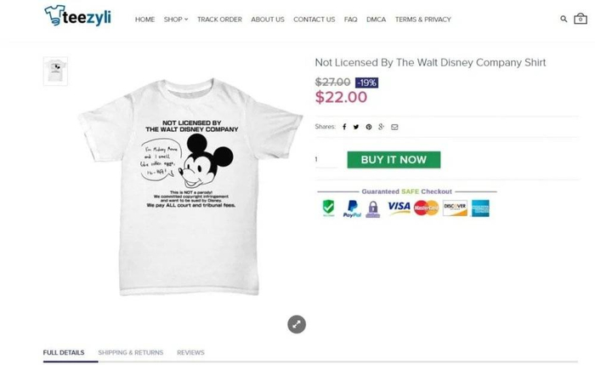The image size is (595, 365).
Task: Open the Contact Us page
Action: click(314, 20)
